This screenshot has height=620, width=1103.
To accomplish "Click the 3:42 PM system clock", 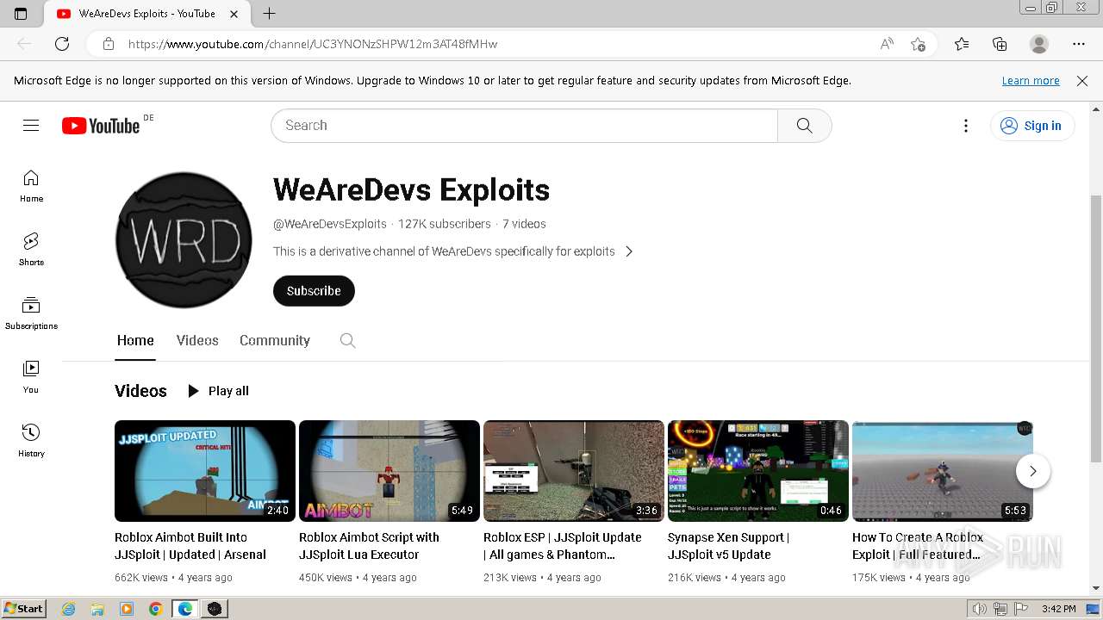I will 1058,609.
